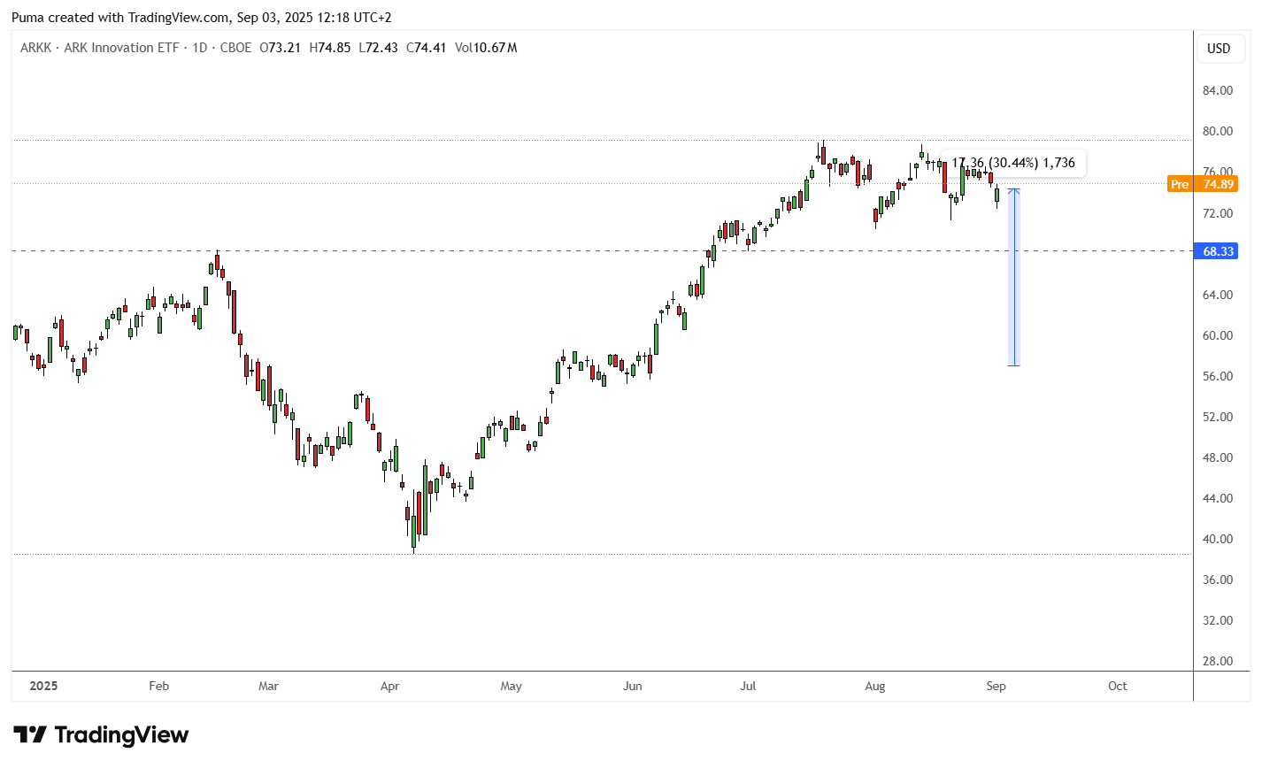This screenshot has width=1262, height=768.
Task: Click the 28.00 price axis label
Action: point(1218,661)
